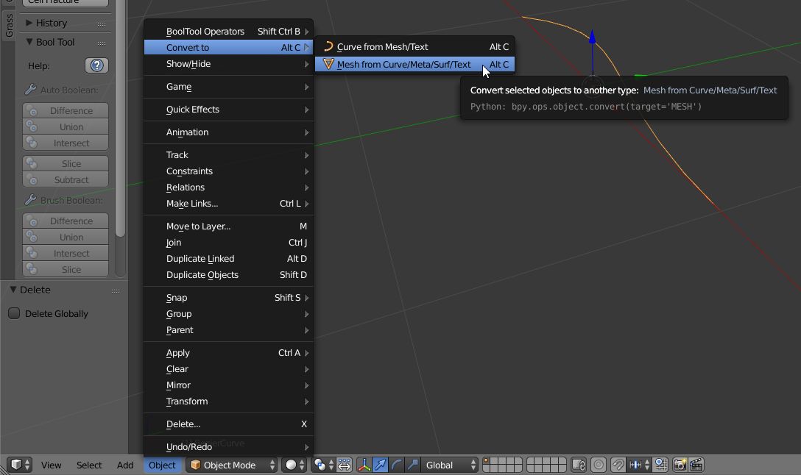This screenshot has height=475, width=801.
Task: Click Curve from Mesh/Text curve icon
Action: click(328, 46)
